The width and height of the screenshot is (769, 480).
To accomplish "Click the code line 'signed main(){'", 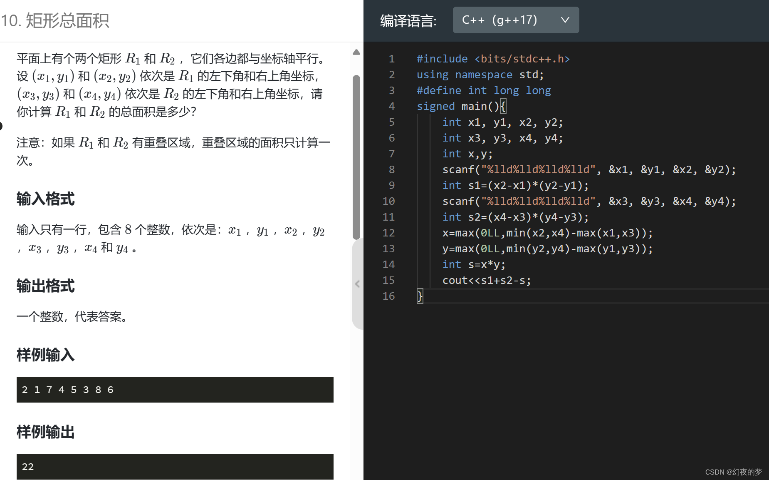I will (462, 107).
